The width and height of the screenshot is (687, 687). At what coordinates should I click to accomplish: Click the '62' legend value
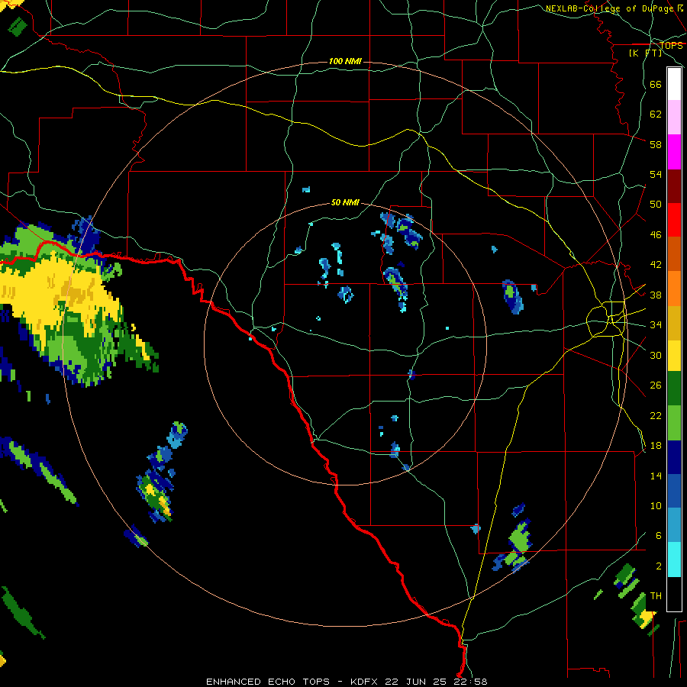656,114
